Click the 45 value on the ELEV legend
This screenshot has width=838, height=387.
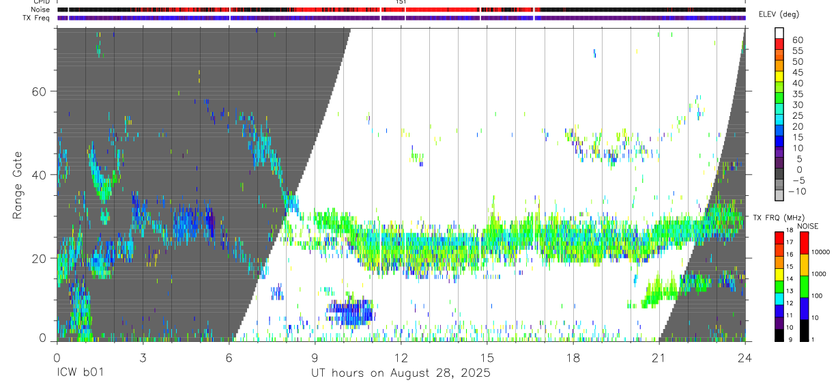[x=797, y=72]
